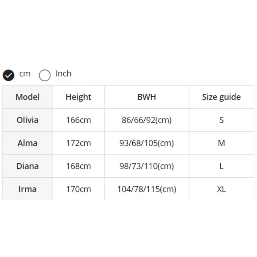Viewport: 257px width, 257px height.
Task: Click the size S cell
Action: (221, 120)
